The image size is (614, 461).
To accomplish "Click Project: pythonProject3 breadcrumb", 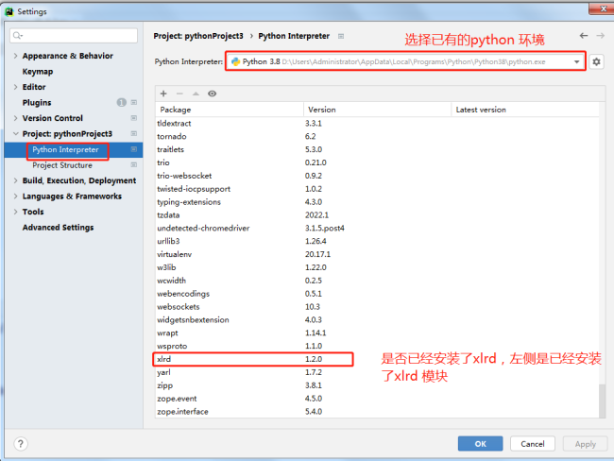I will click(198, 36).
